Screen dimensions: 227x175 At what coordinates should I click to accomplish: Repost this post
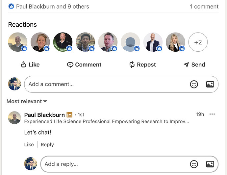142,64
